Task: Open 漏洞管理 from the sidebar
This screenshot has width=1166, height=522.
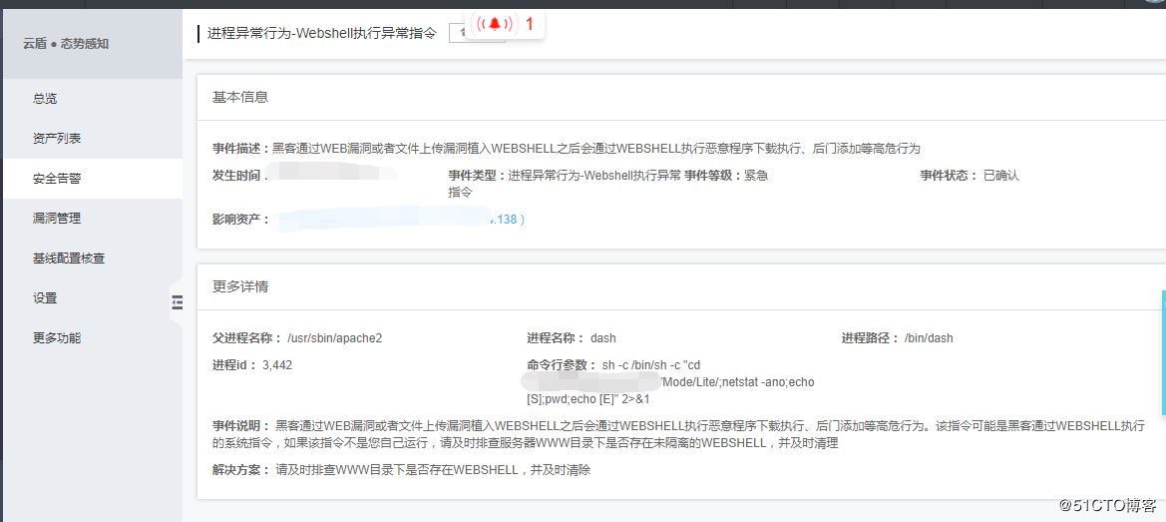Action: click(x=57, y=218)
